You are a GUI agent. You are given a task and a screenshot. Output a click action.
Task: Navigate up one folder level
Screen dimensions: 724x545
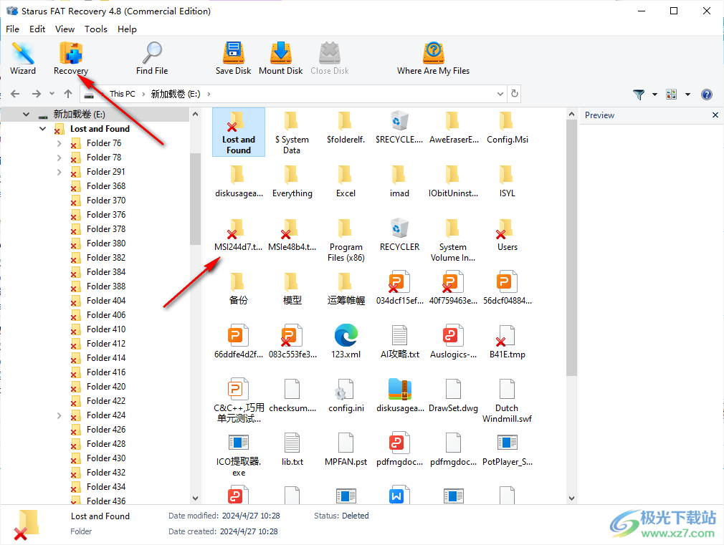pos(68,94)
